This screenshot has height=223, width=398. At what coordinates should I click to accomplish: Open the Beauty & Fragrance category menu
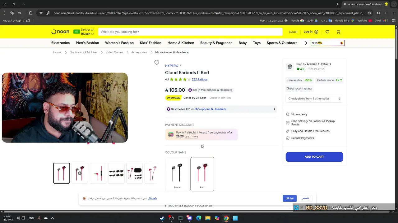(x=216, y=43)
